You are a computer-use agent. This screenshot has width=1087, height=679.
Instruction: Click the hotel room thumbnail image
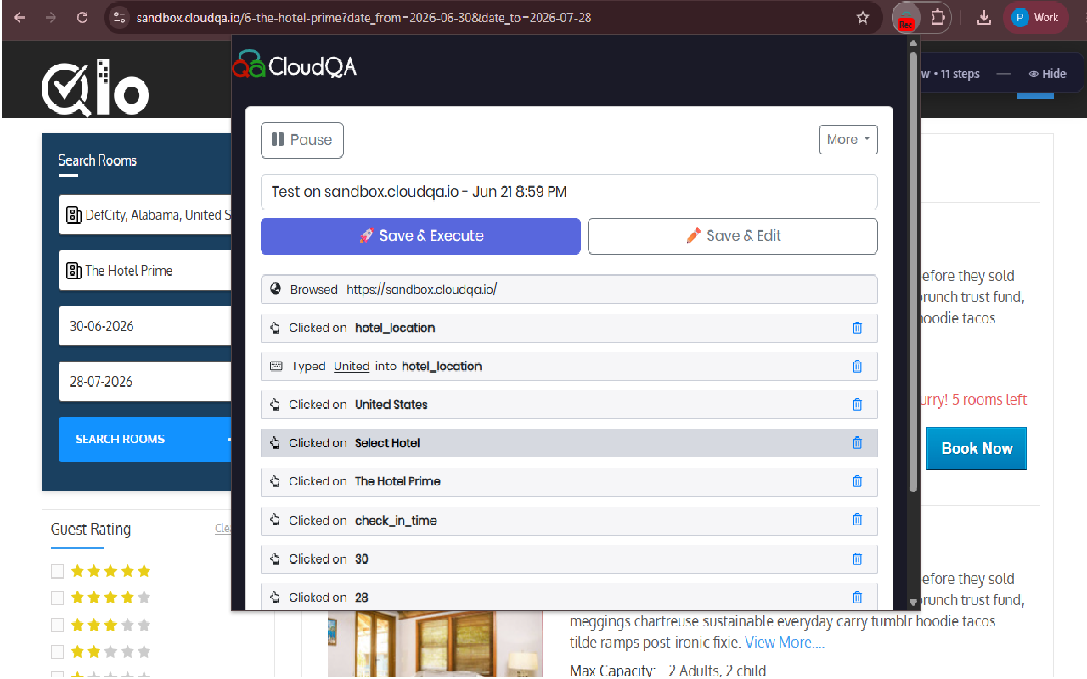(x=435, y=643)
